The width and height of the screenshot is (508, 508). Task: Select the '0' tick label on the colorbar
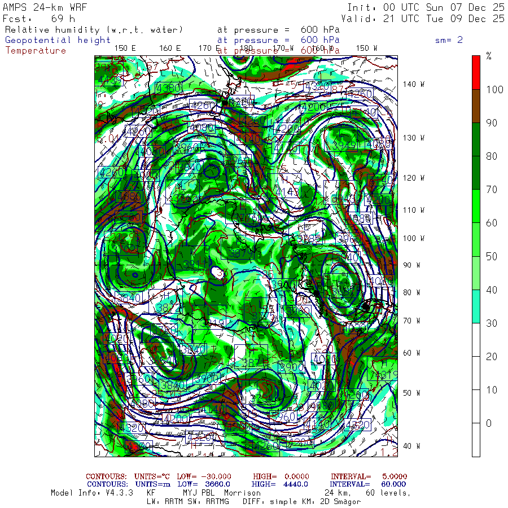[489, 423]
